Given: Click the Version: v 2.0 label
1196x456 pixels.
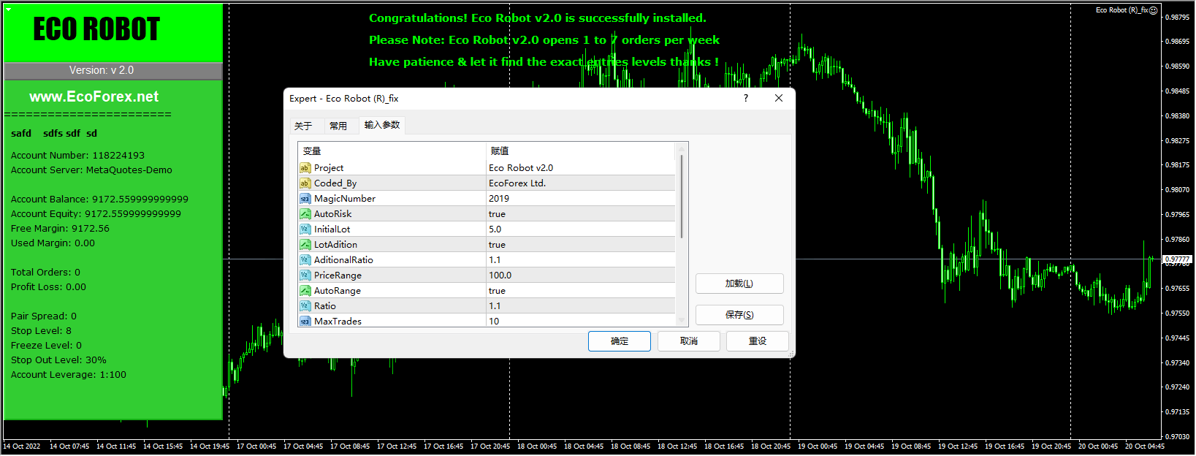Looking at the screenshot, I should click(102, 70).
